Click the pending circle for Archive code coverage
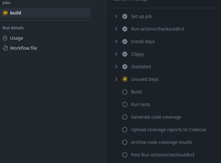Image resolution: width=221 pixels, height=163 pixels. click(x=125, y=142)
